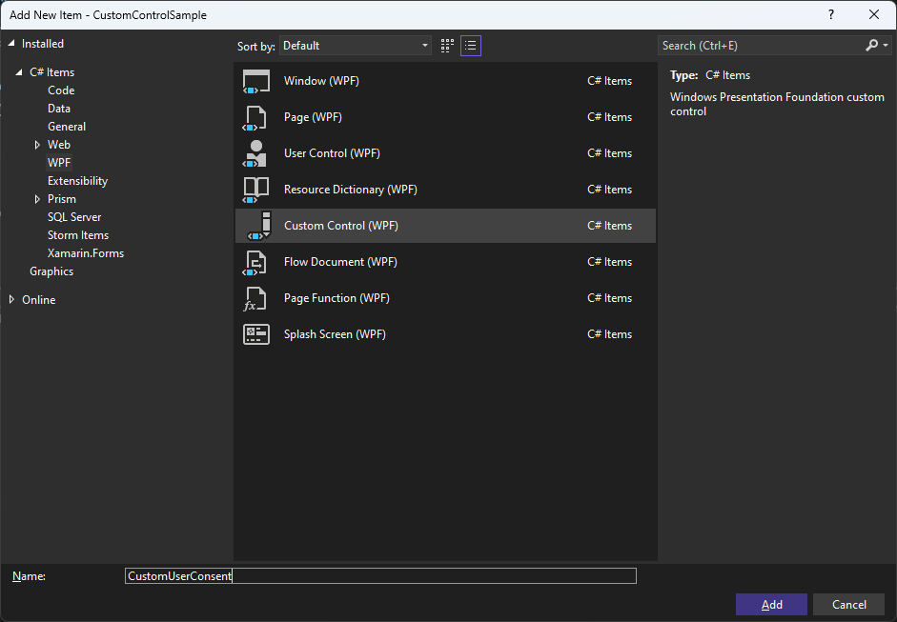Viewport: 897px width, 622px height.
Task: Click the Search (Ctrl+E) input box
Action: (x=761, y=46)
